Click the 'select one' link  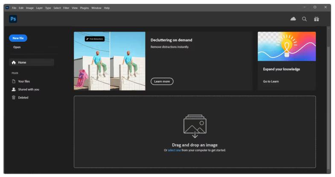(x=174, y=150)
